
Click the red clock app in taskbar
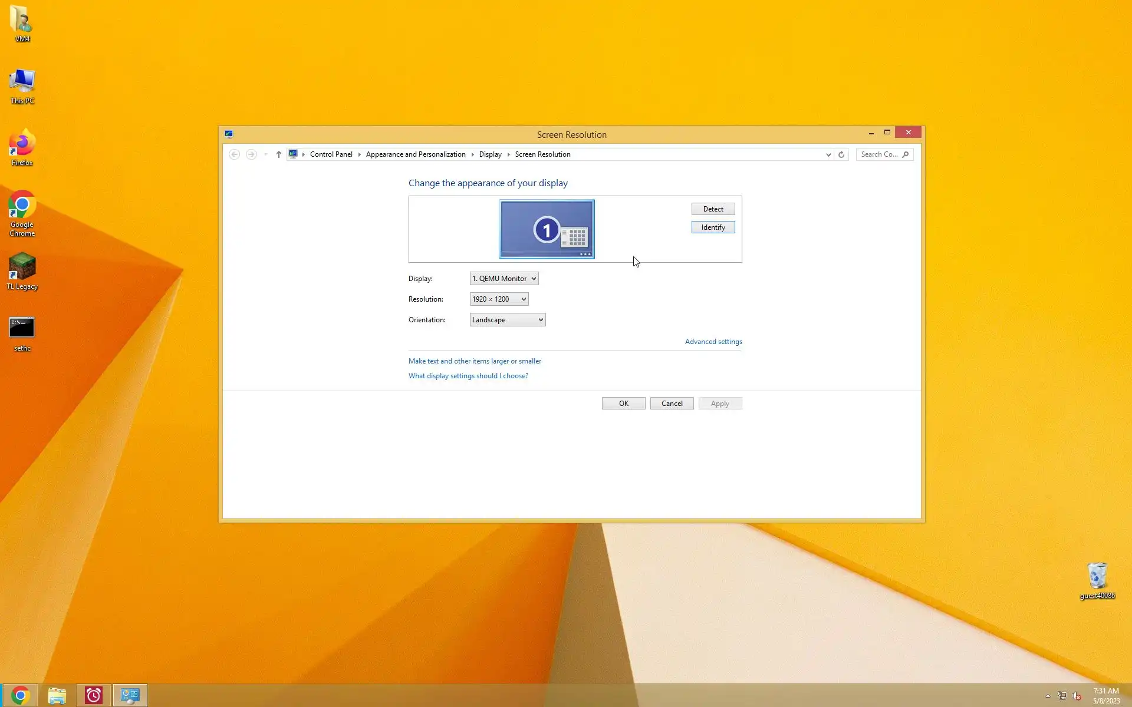pos(93,695)
